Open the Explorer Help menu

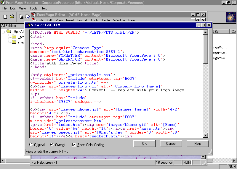44,8
